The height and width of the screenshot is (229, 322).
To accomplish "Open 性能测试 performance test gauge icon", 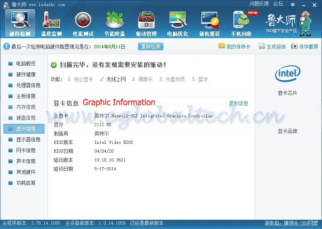I will [83, 23].
